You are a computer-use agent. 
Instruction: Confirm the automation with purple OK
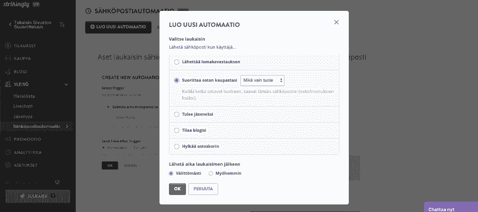click(x=177, y=189)
